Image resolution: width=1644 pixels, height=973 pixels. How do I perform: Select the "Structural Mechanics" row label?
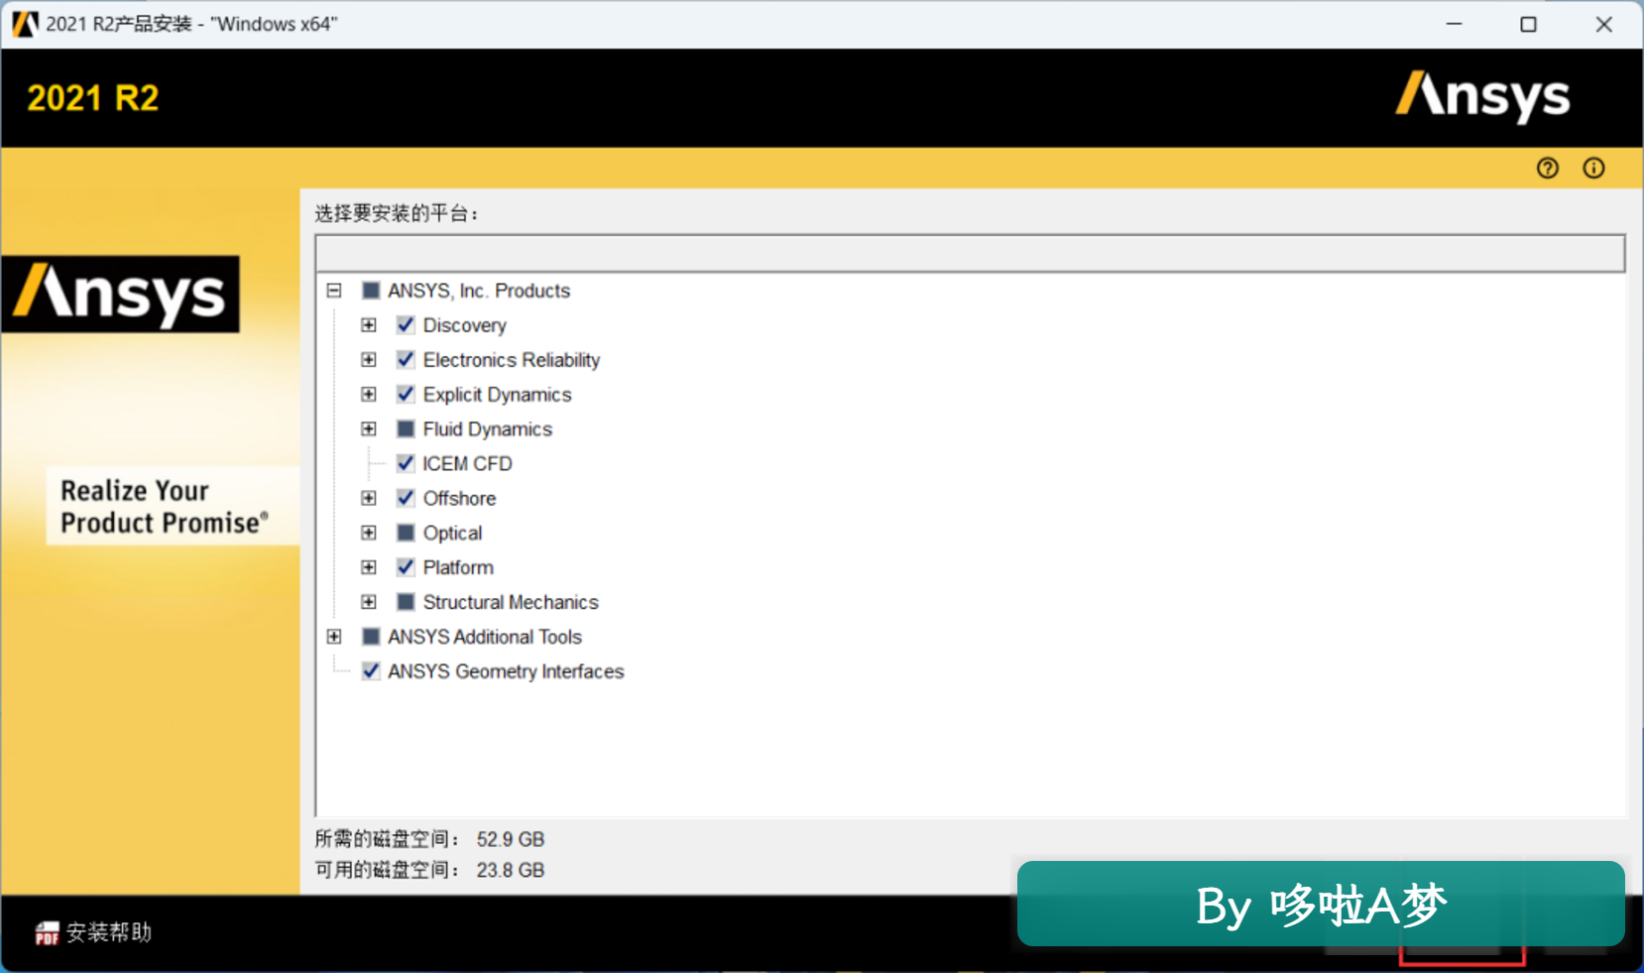[x=511, y=602]
